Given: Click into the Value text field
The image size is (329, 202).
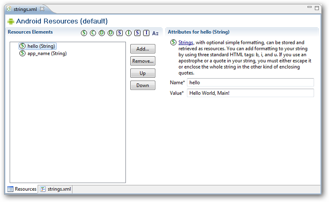Looking at the screenshot, I should (x=250, y=93).
